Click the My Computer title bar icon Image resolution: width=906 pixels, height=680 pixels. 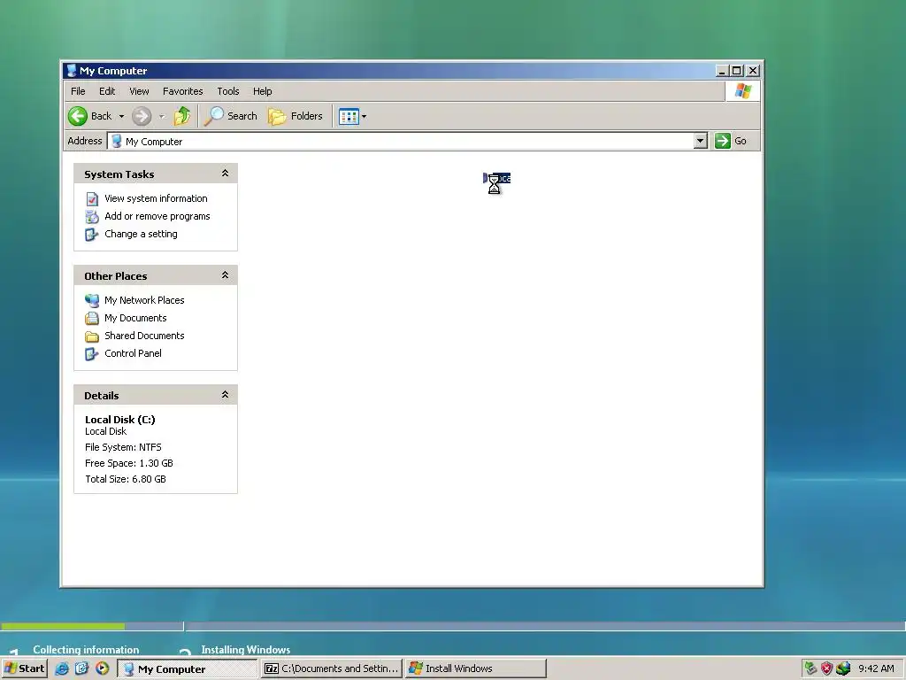click(72, 71)
